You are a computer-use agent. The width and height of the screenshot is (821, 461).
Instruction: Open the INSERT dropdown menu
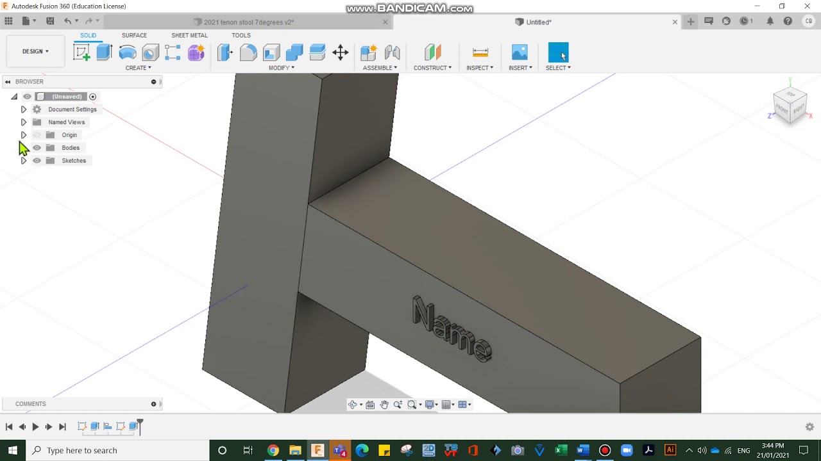point(520,68)
